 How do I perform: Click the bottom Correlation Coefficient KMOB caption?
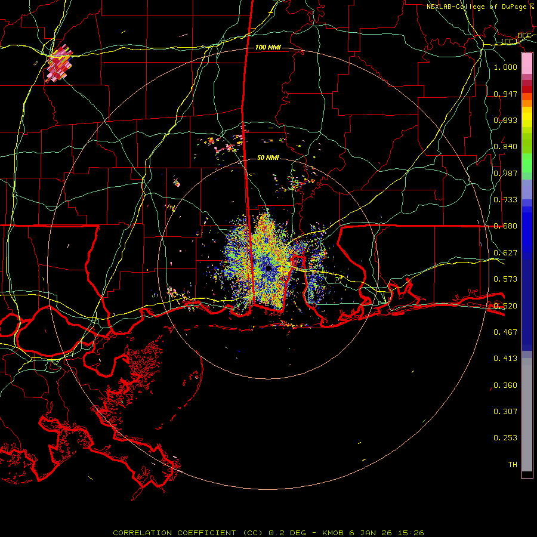[268, 533]
